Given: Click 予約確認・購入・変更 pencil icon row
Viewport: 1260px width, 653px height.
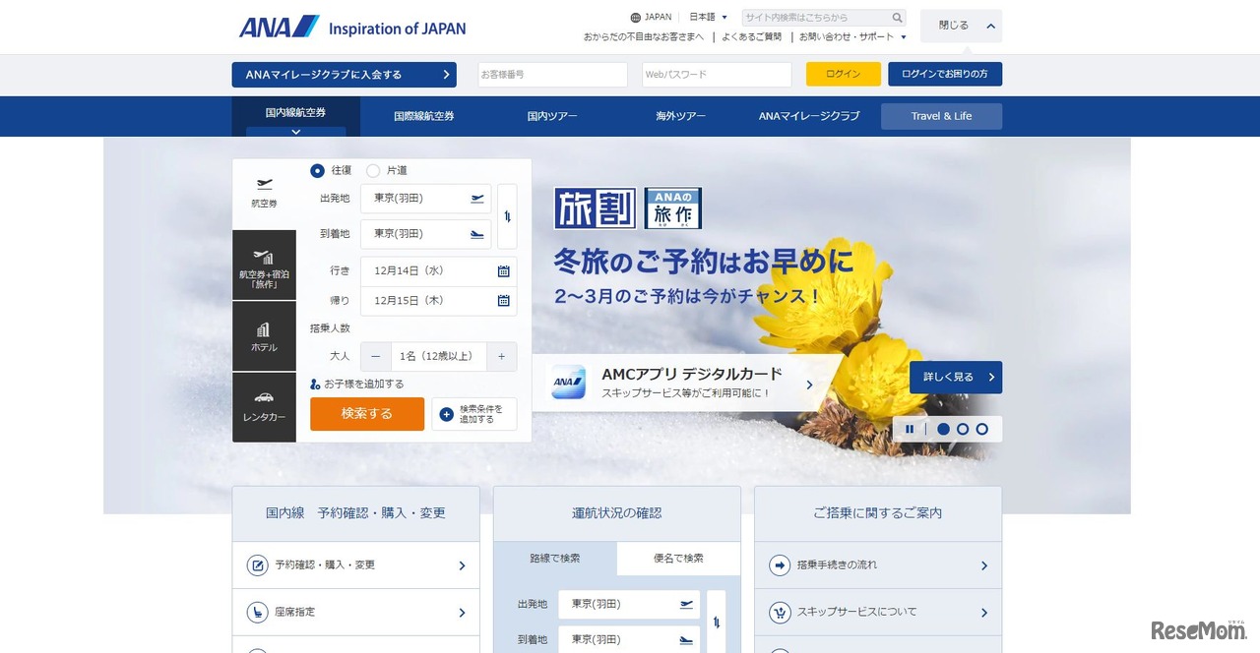Looking at the screenshot, I should click(x=356, y=565).
